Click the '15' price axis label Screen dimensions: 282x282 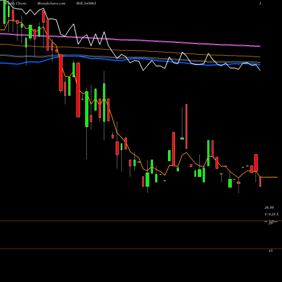click(x=271, y=251)
